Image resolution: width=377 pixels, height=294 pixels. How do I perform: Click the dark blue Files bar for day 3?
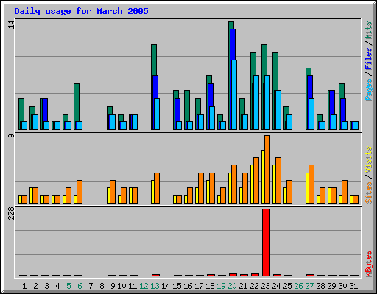[x=45, y=110]
